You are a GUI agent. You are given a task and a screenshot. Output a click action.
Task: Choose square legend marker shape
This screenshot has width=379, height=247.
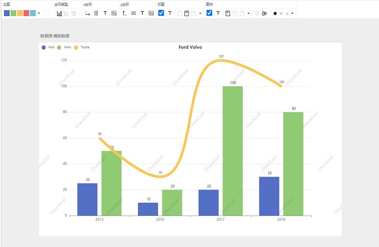281,14
